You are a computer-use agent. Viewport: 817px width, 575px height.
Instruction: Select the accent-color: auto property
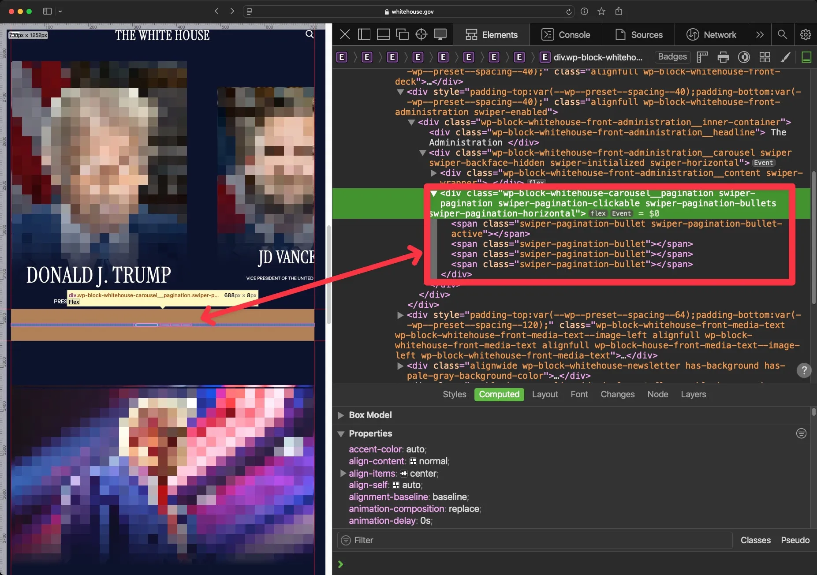(388, 449)
